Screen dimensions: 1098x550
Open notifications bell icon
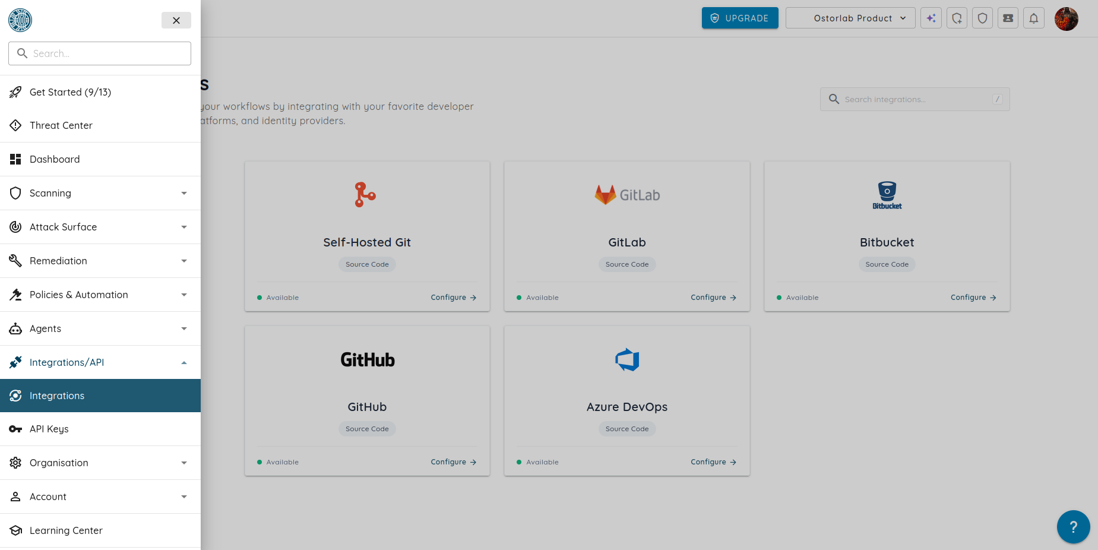coord(1033,18)
